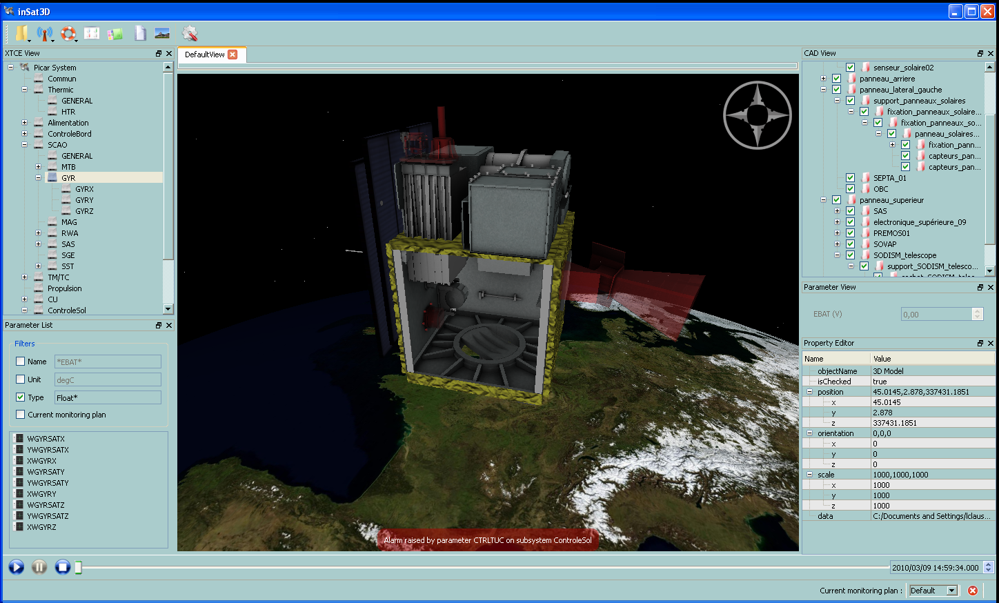Expand the Alimentation tree node
The height and width of the screenshot is (603, 999).
pos(25,123)
